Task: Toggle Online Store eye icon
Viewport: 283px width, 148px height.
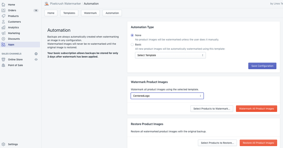Action: [x=36, y=60]
